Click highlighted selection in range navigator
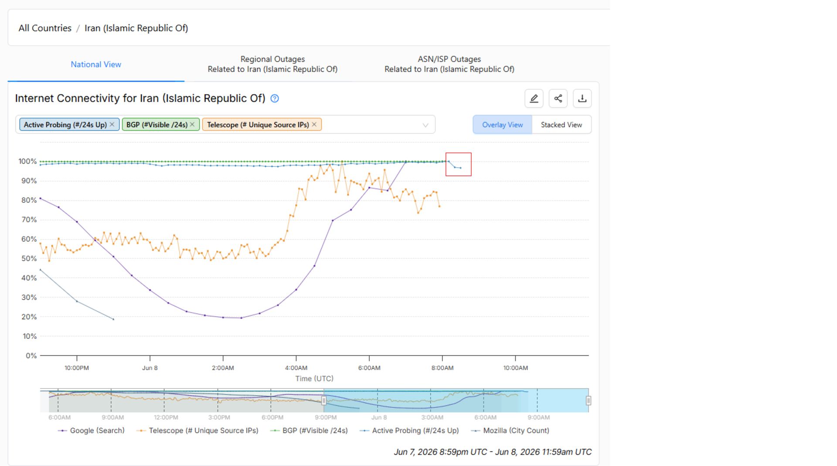Screen dimensions: 837x466 [456, 401]
